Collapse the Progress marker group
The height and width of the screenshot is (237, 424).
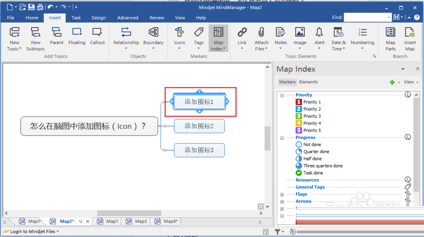tap(282, 137)
